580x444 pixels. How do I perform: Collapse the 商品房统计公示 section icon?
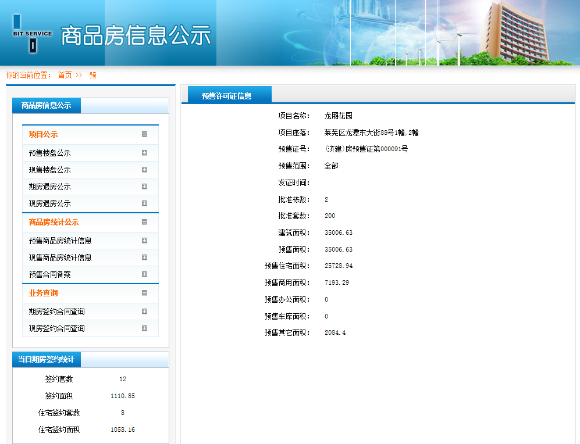point(145,222)
